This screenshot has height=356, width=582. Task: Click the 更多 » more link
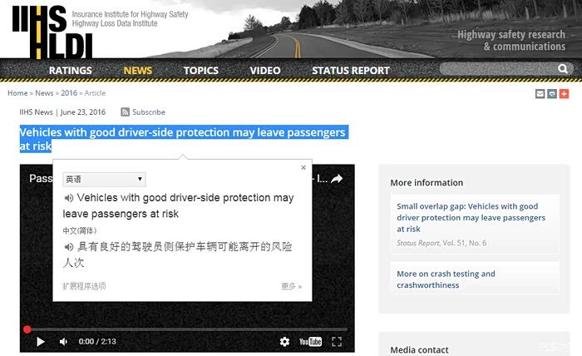291,286
